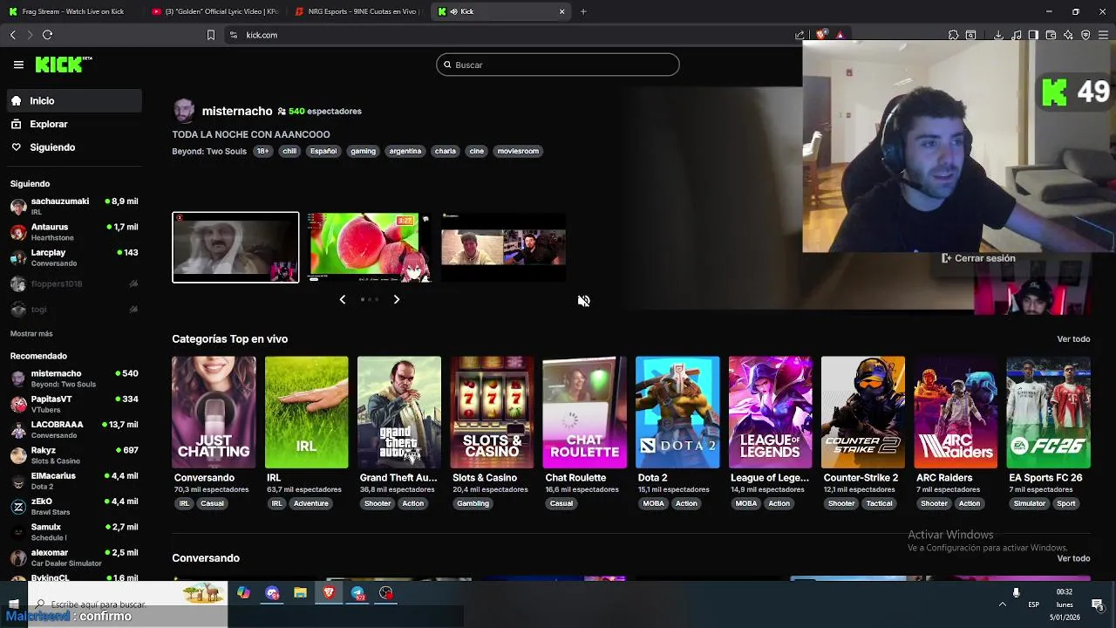
Task: Open browser downloads icon
Action: point(998,35)
